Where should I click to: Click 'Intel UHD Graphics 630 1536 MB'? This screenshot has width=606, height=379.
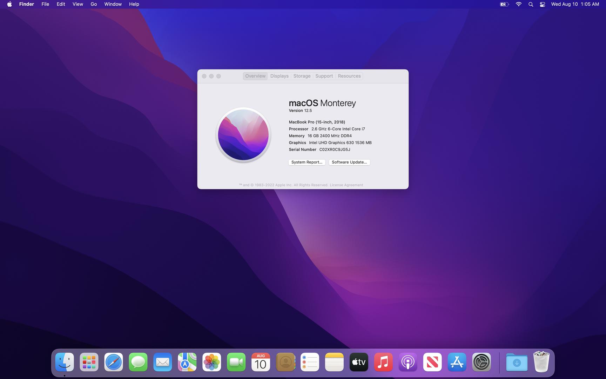pos(340,142)
